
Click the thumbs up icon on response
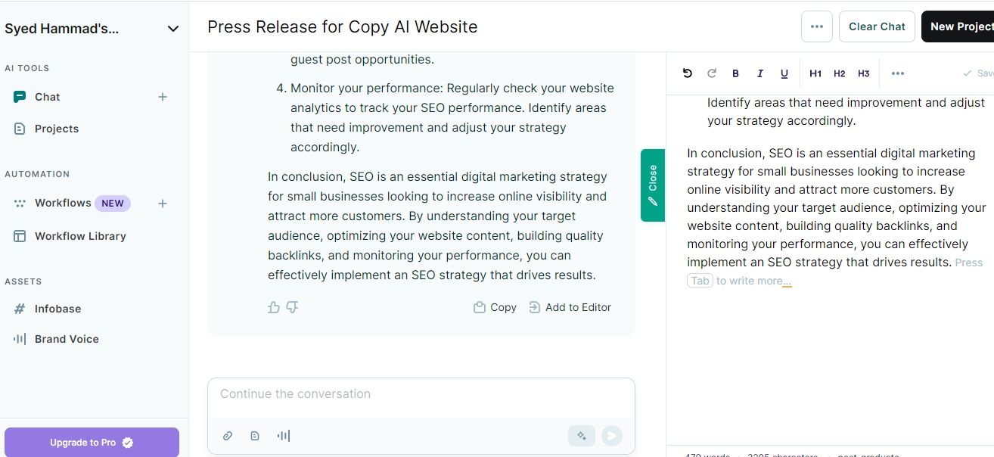[274, 307]
